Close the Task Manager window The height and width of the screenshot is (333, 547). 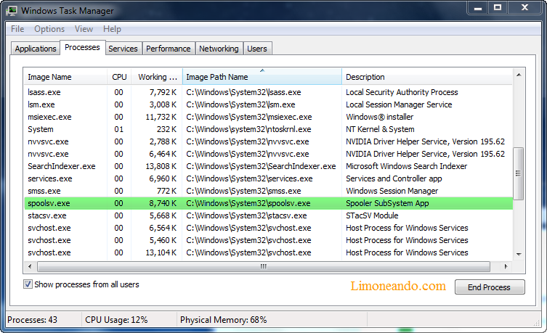(x=524, y=7)
